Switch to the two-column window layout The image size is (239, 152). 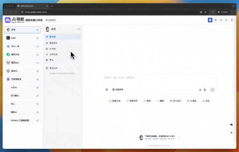coord(215,20)
